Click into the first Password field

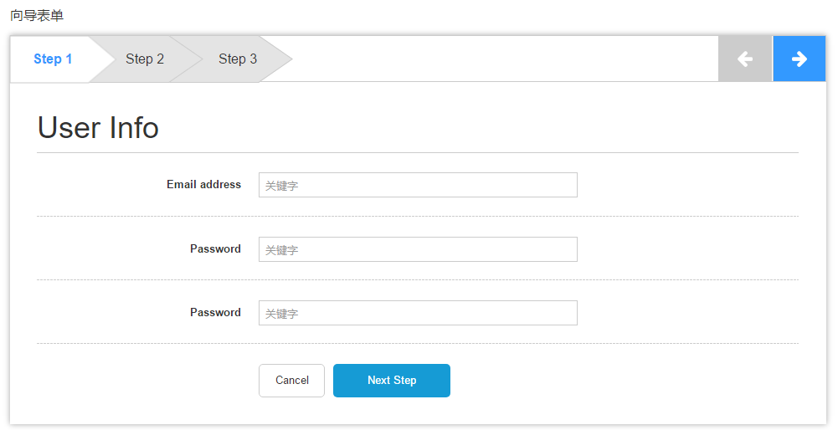pos(418,249)
